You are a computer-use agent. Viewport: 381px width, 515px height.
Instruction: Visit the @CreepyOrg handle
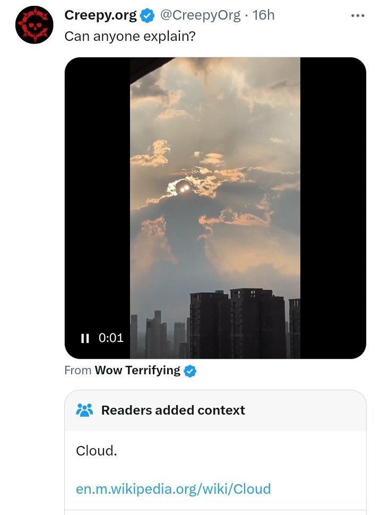point(200,15)
